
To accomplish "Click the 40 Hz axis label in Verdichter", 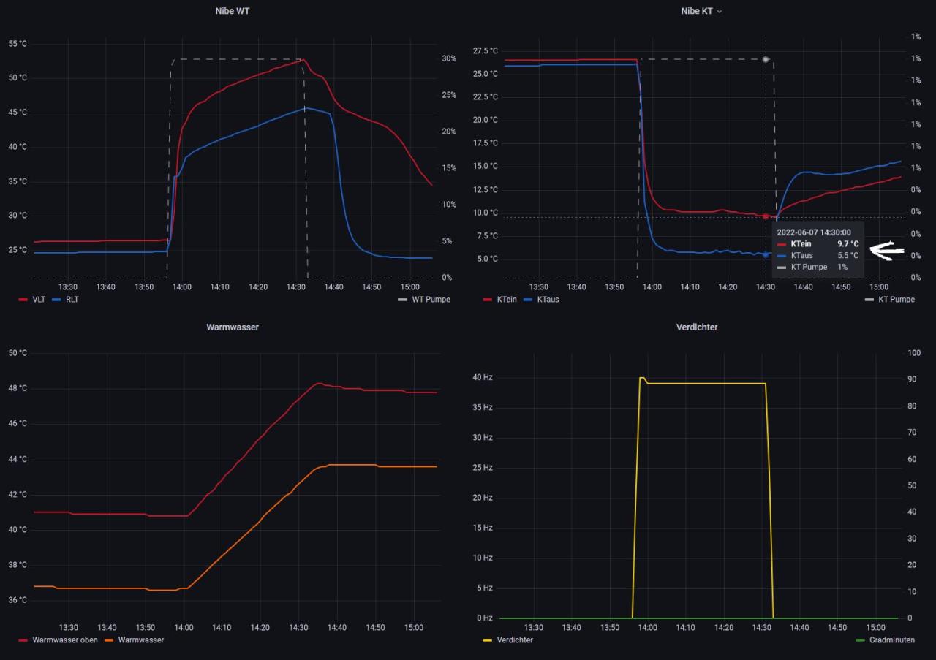I will click(483, 377).
